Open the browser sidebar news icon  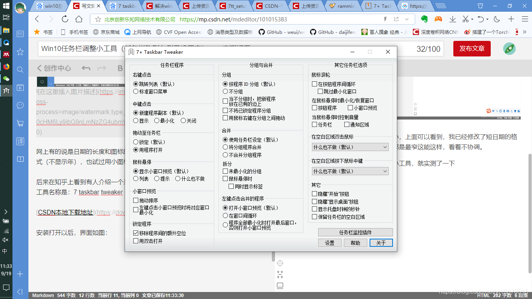[x=20, y=34]
